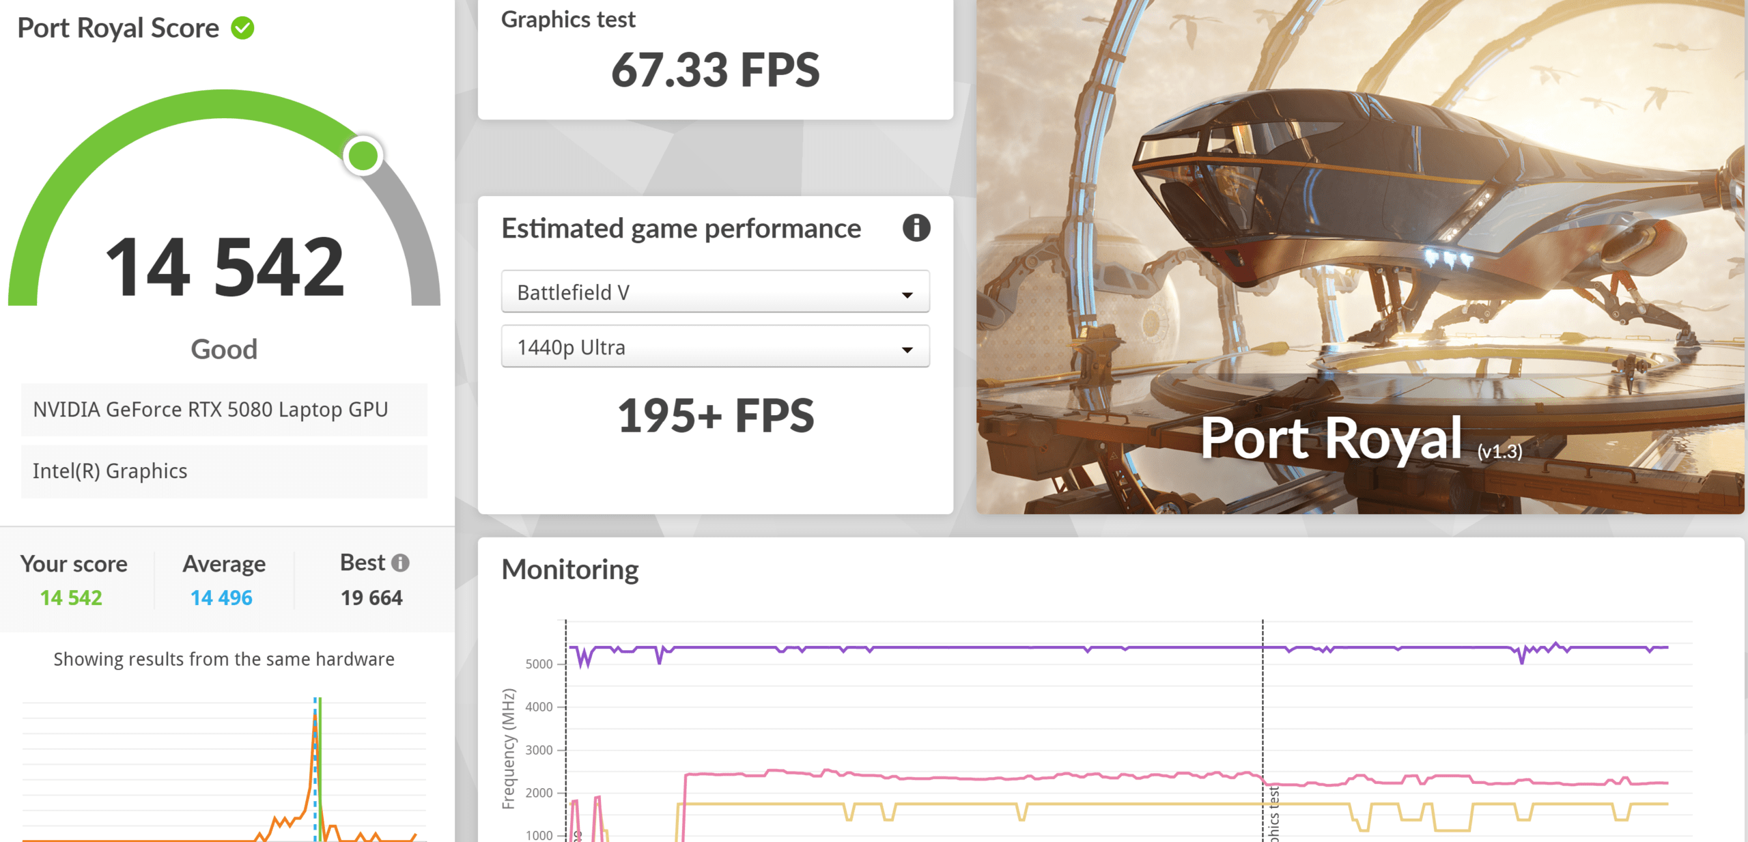Image resolution: width=1748 pixels, height=842 pixels.
Task: Select the Intel(R) Graphics entry
Action: pyautogui.click(x=224, y=471)
